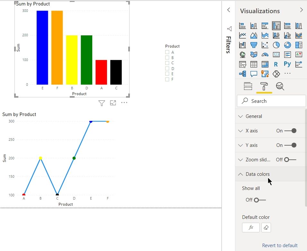
Task: Pick the Ribbon chart visual
Action: click(x=299, y=35)
